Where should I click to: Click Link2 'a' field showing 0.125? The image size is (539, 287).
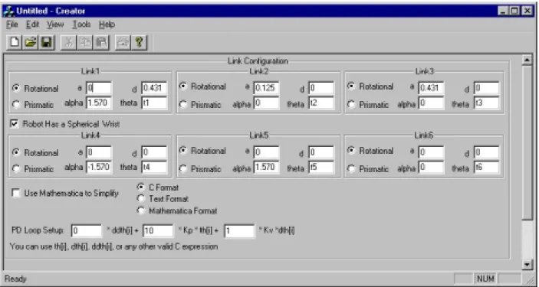click(x=266, y=88)
